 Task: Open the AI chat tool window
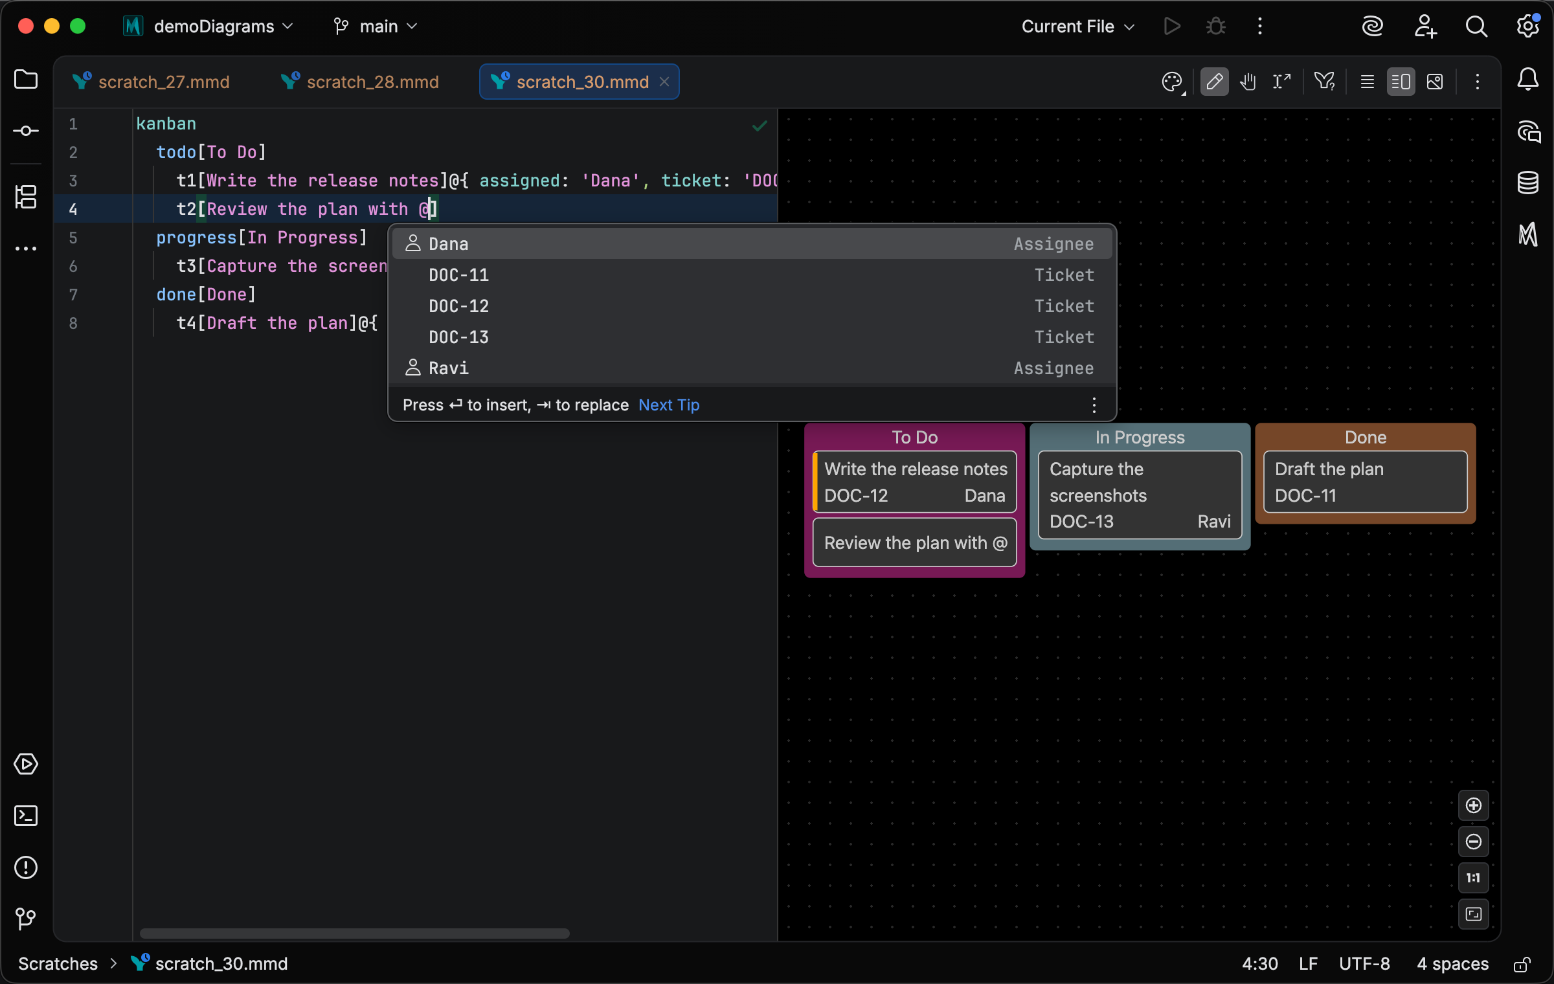tap(1528, 131)
